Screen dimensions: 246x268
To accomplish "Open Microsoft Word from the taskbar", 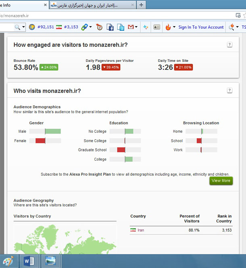I will (x=29, y=261).
